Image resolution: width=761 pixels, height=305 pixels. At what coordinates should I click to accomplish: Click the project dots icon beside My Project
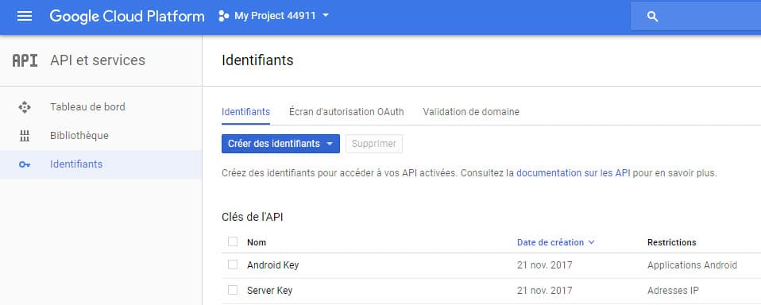point(223,16)
